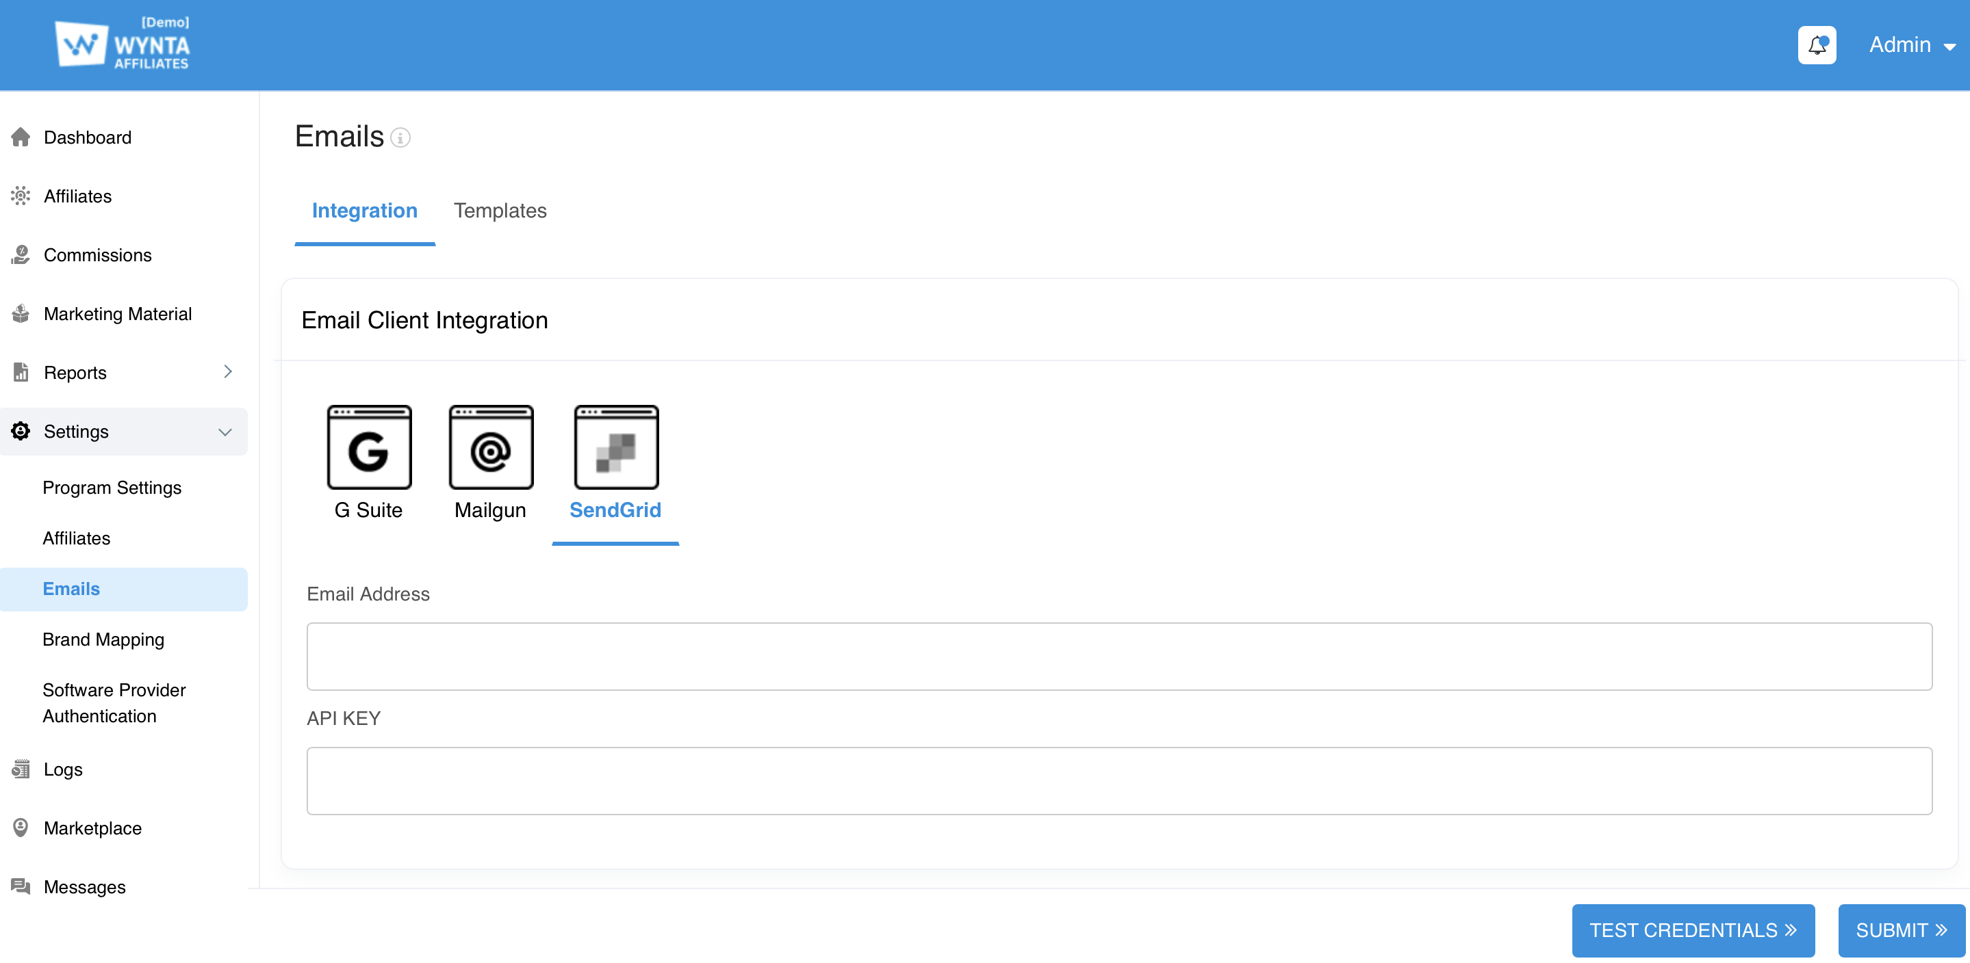Select the Affiliates sidebar icon
The width and height of the screenshot is (1970, 963).
click(21, 196)
